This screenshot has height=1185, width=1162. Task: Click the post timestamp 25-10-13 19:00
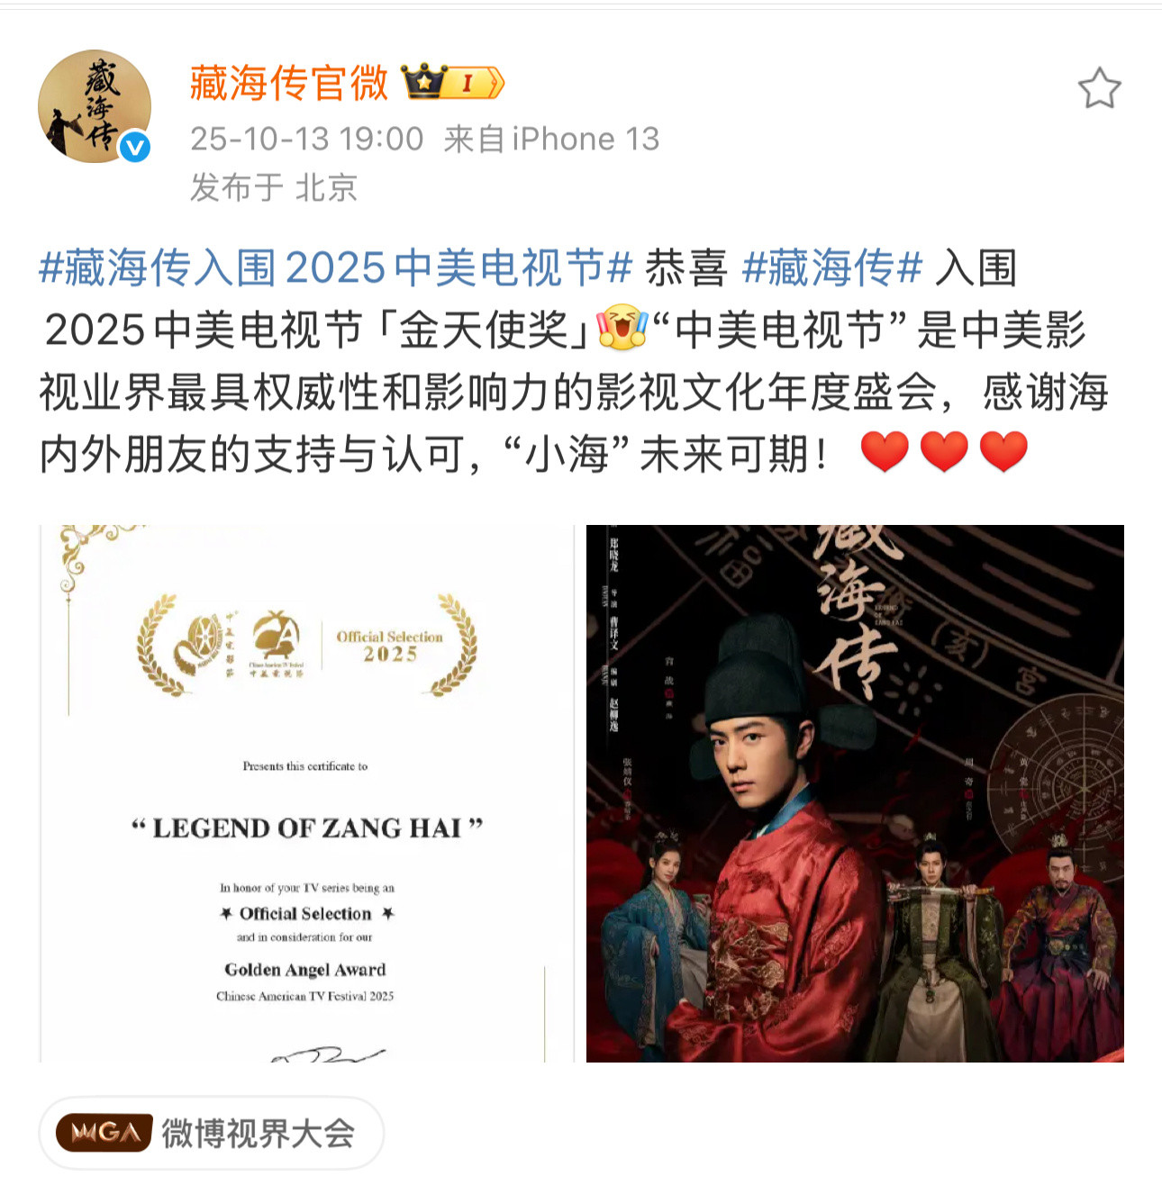(x=306, y=139)
